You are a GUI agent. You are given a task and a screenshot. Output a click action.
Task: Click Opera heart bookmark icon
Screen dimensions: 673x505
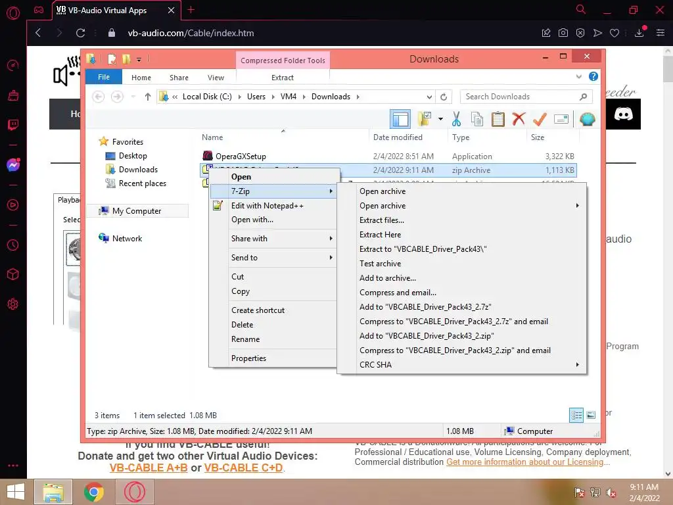[615, 33]
